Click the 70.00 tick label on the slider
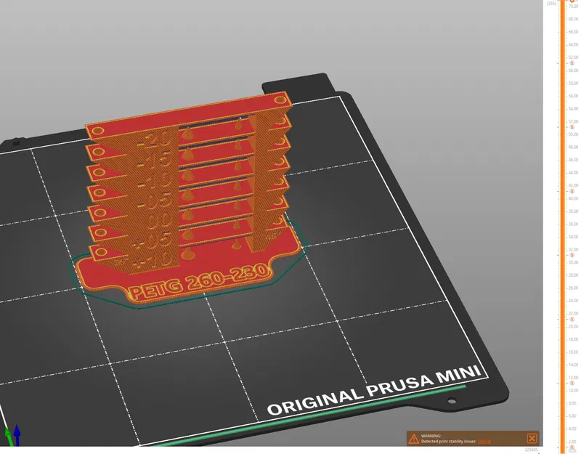The image size is (581, 454). click(x=574, y=6)
